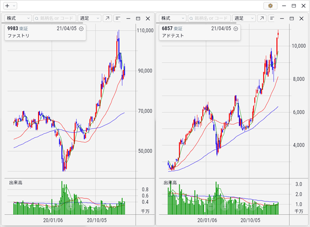
Task: Open the 株式 dropdown in 9983 panel
Action: tap(18, 18)
